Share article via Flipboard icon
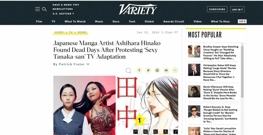263x135 pixels. pyautogui.click(x=157, y=70)
